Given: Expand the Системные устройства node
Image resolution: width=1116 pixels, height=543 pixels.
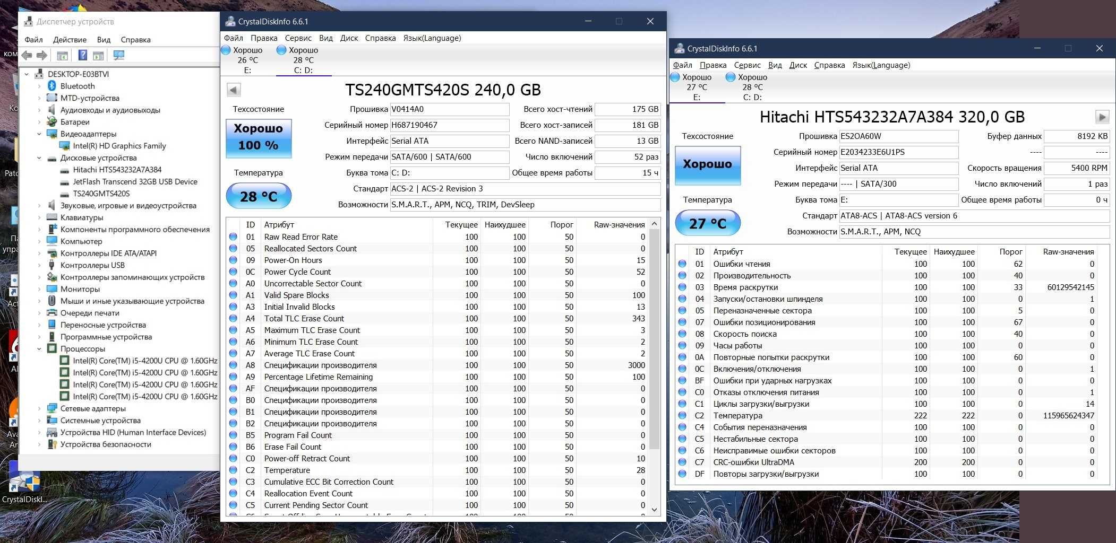Looking at the screenshot, I should click(x=39, y=421).
